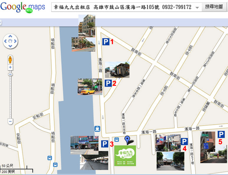Click the 濱海一路57巷 lane label
Viewport: 228px width, 175px height.
click(x=192, y=154)
